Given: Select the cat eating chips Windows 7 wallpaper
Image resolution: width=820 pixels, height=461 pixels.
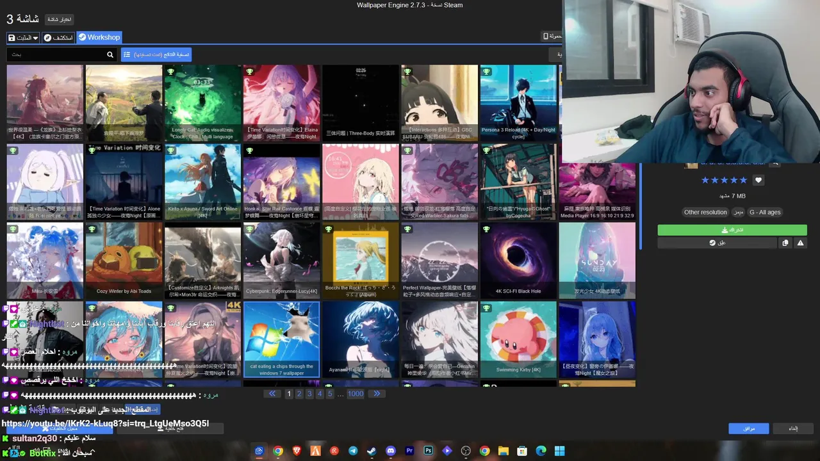Looking at the screenshot, I should (281, 339).
